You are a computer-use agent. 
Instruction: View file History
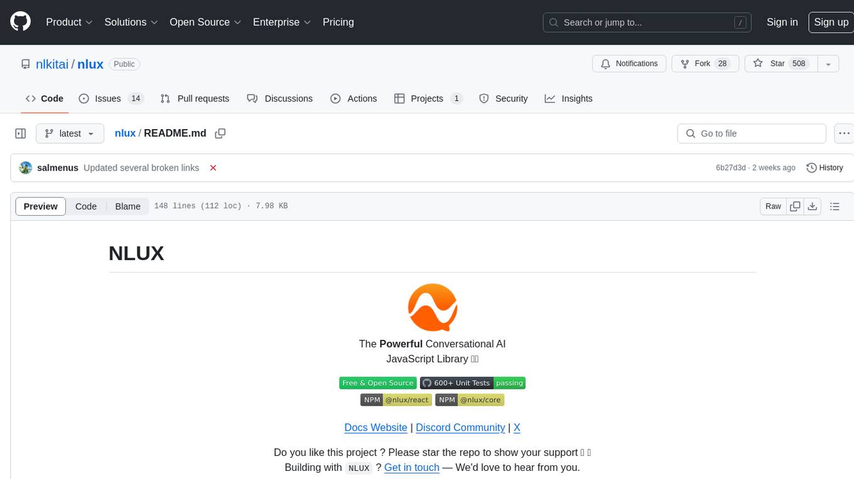tap(824, 168)
